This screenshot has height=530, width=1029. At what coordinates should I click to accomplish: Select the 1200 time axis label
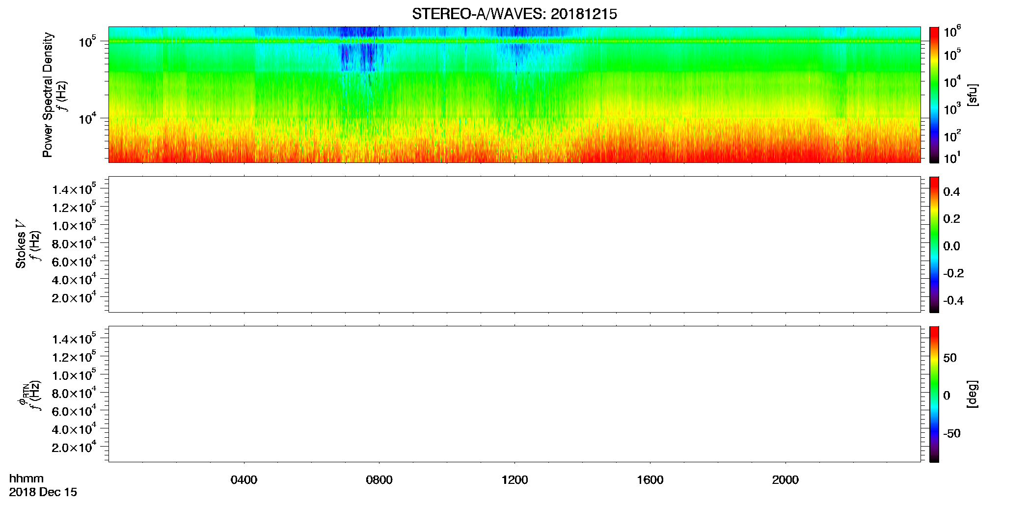514,480
